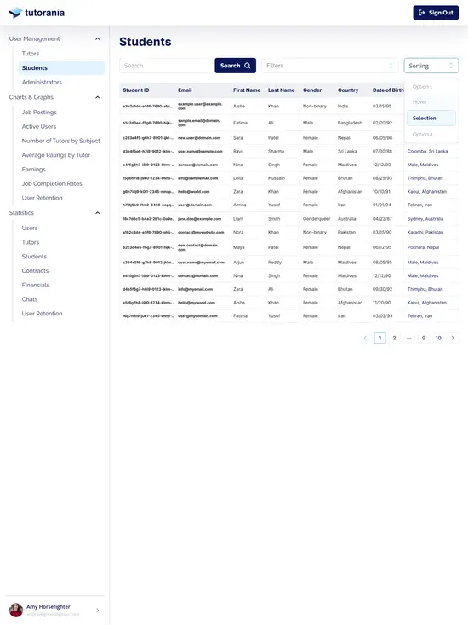This screenshot has height=625, width=468.
Task: Open Number of Tutors by Subject
Action: 60,141
